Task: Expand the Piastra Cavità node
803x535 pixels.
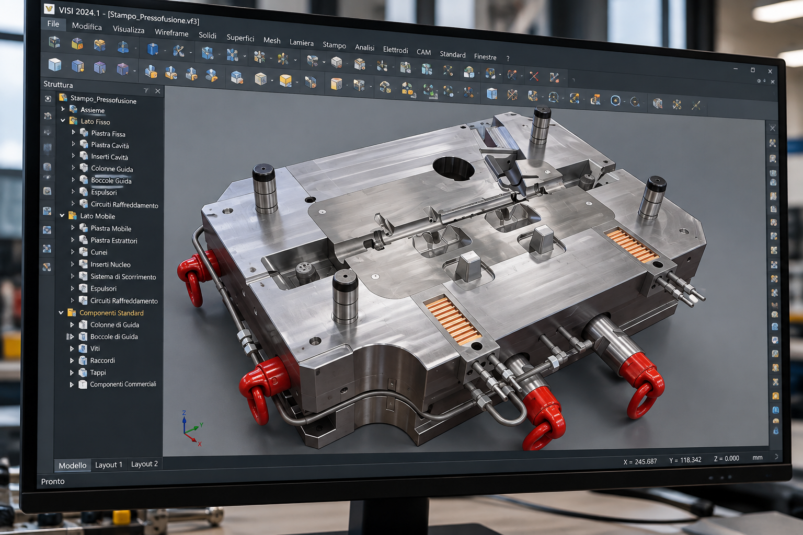Action: [x=73, y=144]
